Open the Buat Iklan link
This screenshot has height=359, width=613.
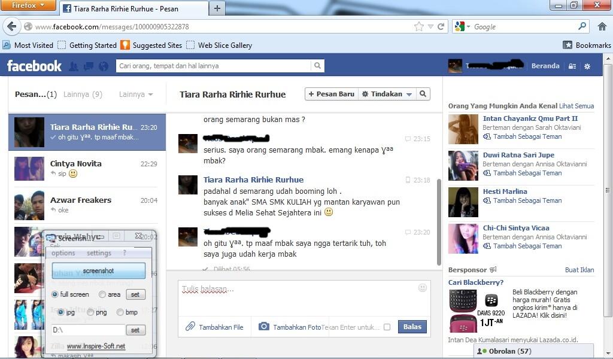[x=579, y=270]
